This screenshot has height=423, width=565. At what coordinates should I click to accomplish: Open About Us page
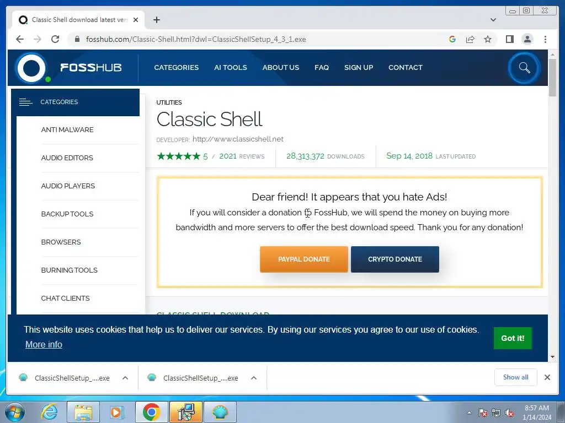click(x=281, y=68)
